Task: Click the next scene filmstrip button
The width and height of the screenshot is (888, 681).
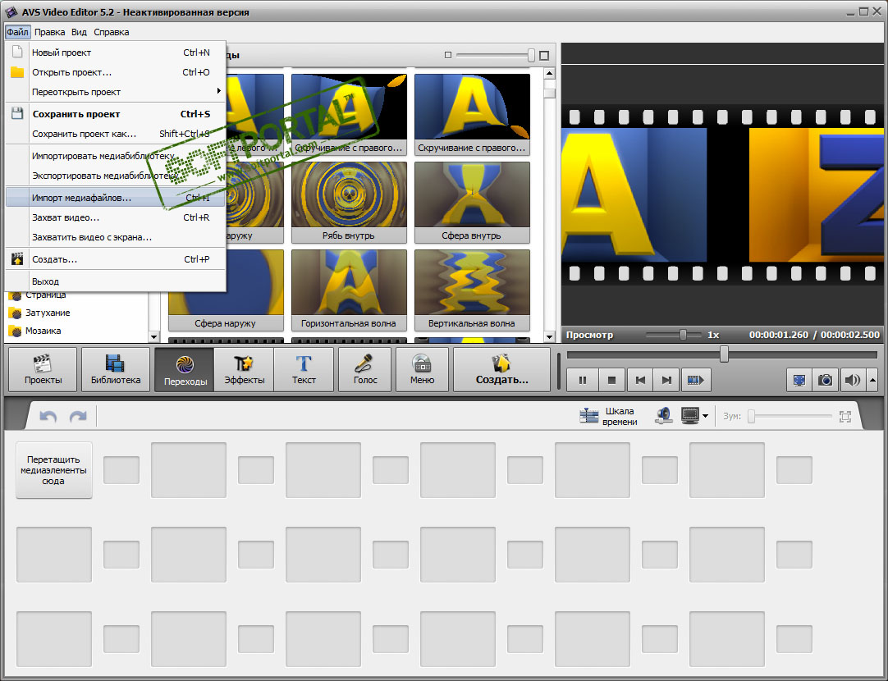Action: click(695, 380)
